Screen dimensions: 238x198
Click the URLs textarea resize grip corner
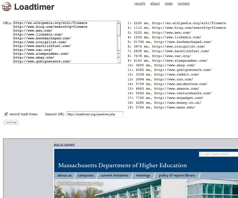coord(119,62)
